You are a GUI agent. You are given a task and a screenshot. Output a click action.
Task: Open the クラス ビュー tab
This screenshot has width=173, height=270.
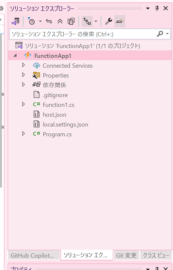tap(156, 255)
